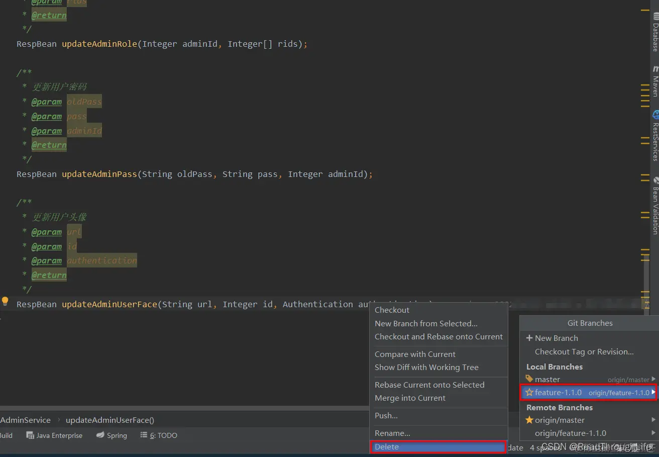659x457 pixels.
Task: Click the updateAdminUserFace() breadcrumb
Action: tap(110, 420)
